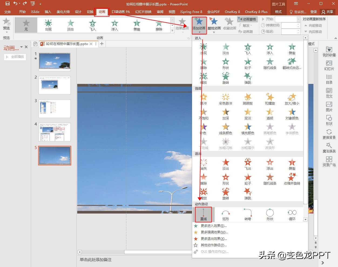Choose the 轮子 entrance effect
This screenshot has height=267, width=338.
pyautogui.click(x=248, y=64)
